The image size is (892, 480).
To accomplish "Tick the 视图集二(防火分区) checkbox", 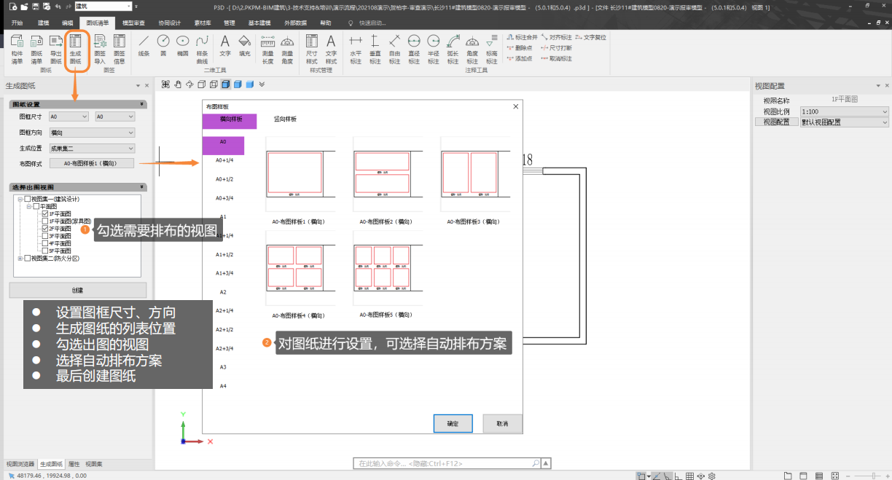I will (28, 258).
